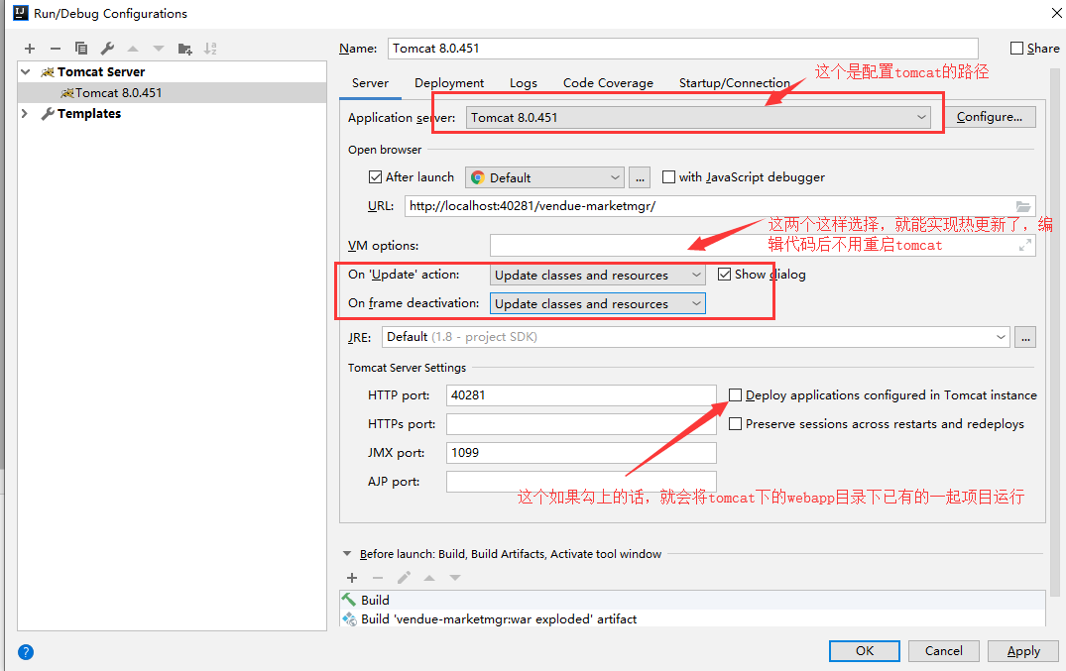Viewport: 1066px width, 671px height.
Task: Open the On 'Update' action dropdown
Action: [x=598, y=275]
